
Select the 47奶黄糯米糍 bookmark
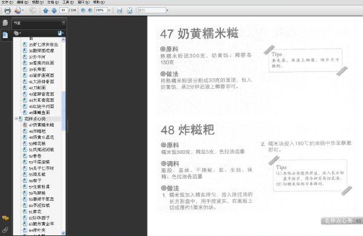[x=41, y=125]
